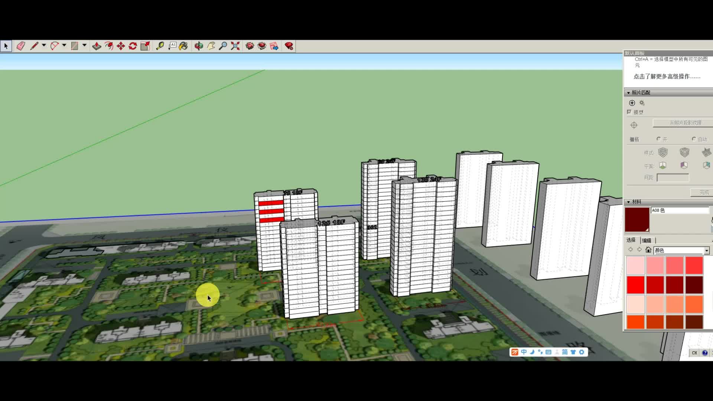Select the Rotate tool
Viewport: 713px width, 401px height.
tap(133, 46)
